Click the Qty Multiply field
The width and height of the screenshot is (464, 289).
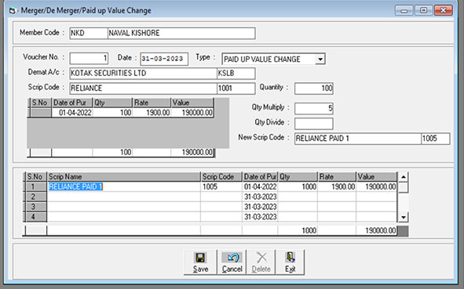coord(314,108)
